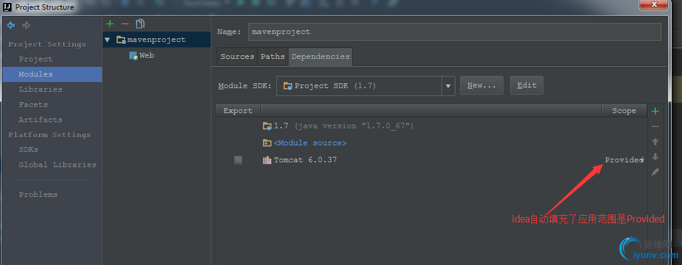
Task: Add a dependency with the green plus
Action: [x=655, y=111]
